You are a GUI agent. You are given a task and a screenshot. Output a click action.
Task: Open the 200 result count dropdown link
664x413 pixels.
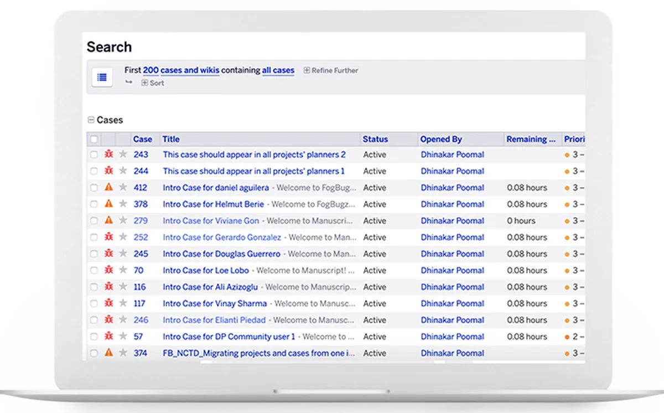coord(151,70)
